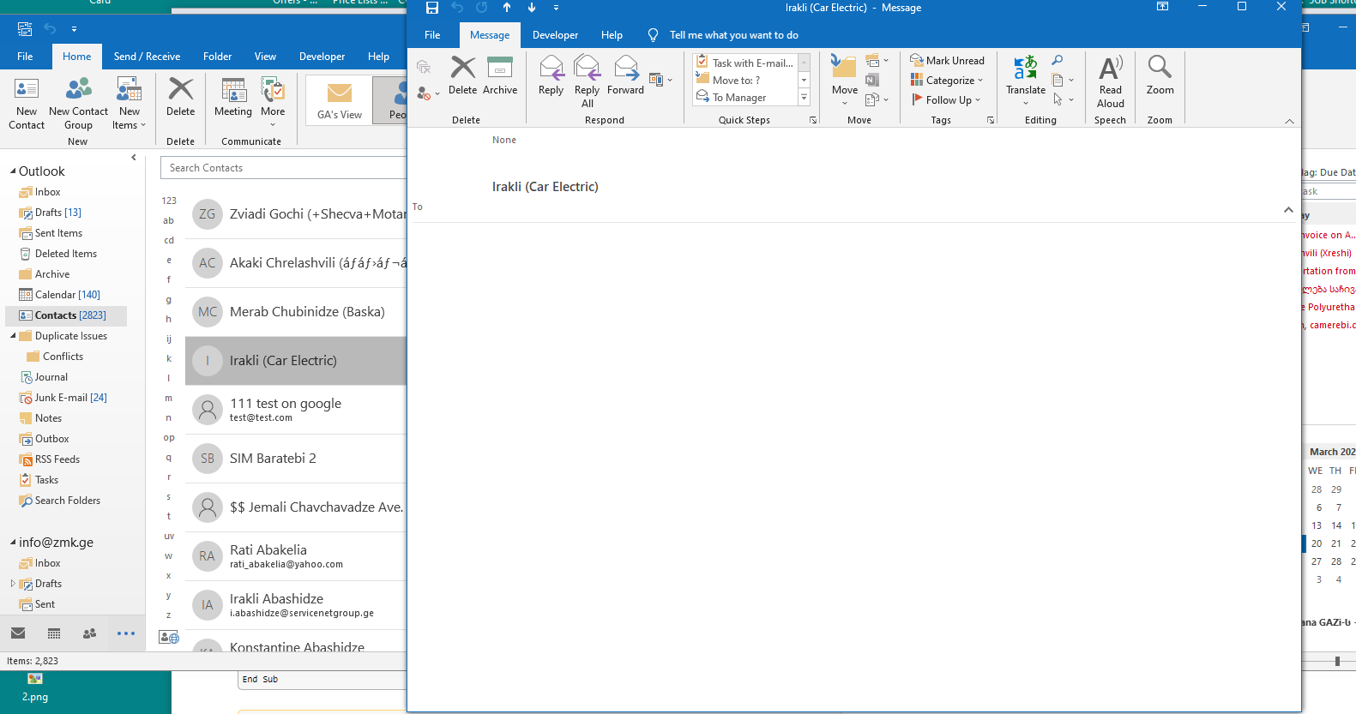Choose Reply All in message ribbon
This screenshot has height=714, width=1356.
coord(587,81)
